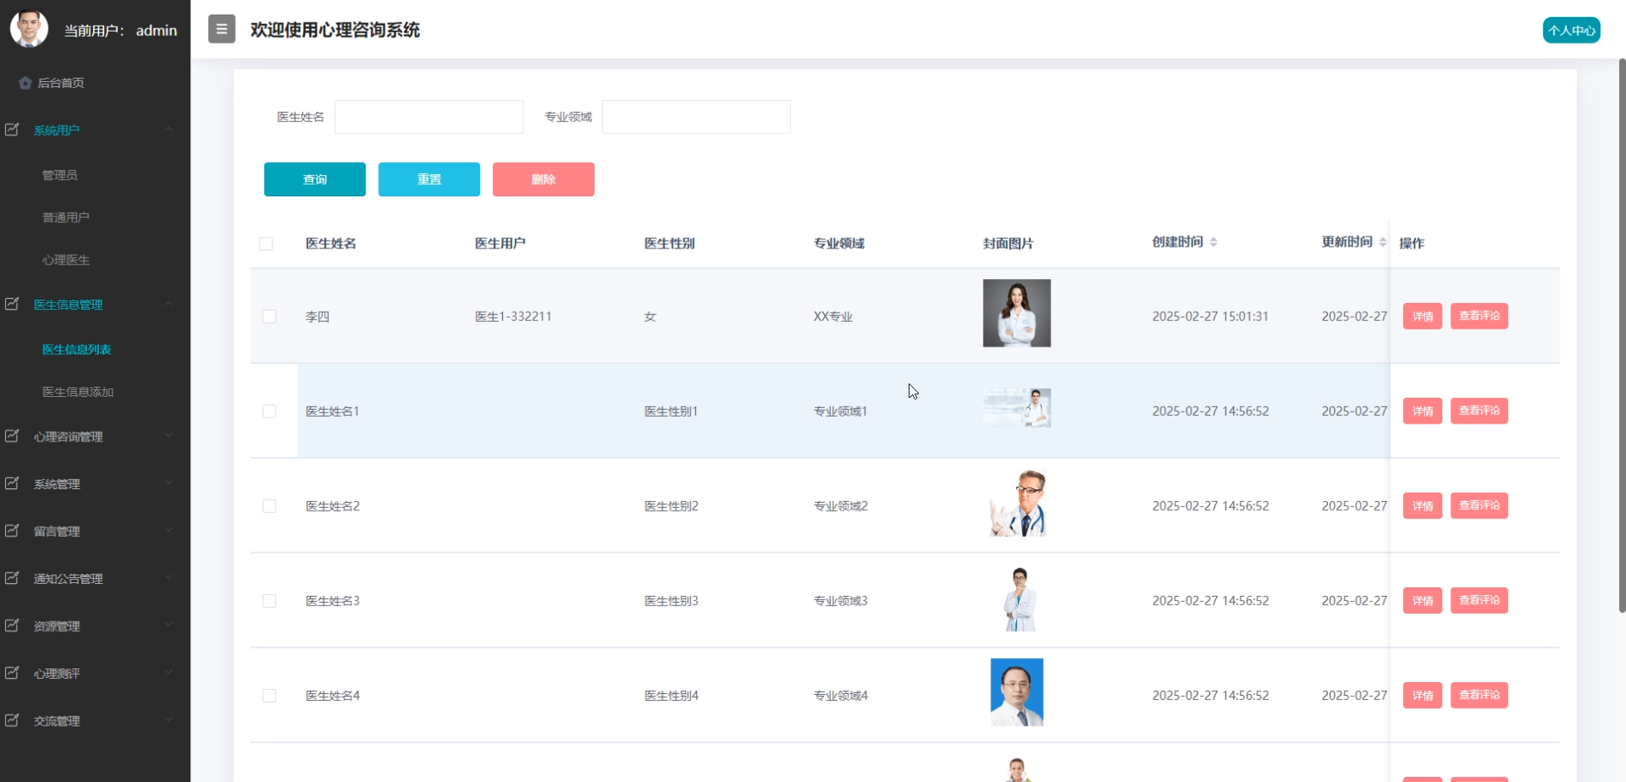Click 查看评论 for row 李四

pos(1479,316)
